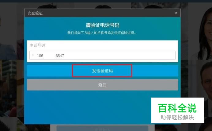Viewport: 212px width, 131px height.
Task: Click the 请验证电话号码 heading
Action: pyautogui.click(x=102, y=25)
